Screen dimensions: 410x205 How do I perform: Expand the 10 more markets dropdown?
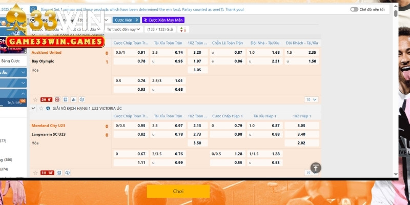(x=311, y=99)
